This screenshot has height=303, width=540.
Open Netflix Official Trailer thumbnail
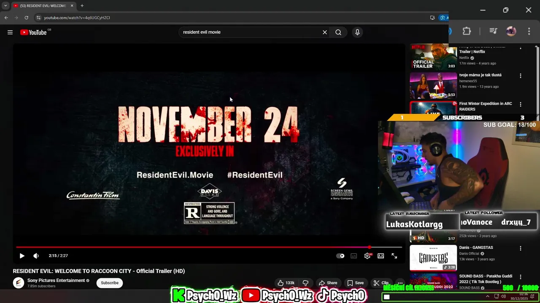tap(433, 57)
